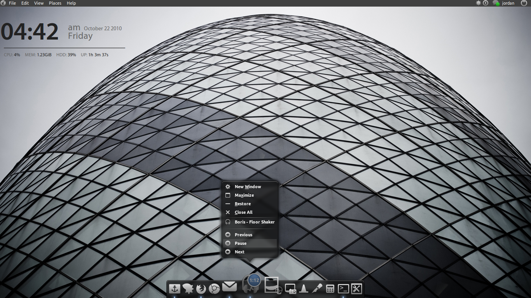Open the Help menu
Image resolution: width=531 pixels, height=298 pixels.
(x=72, y=3)
